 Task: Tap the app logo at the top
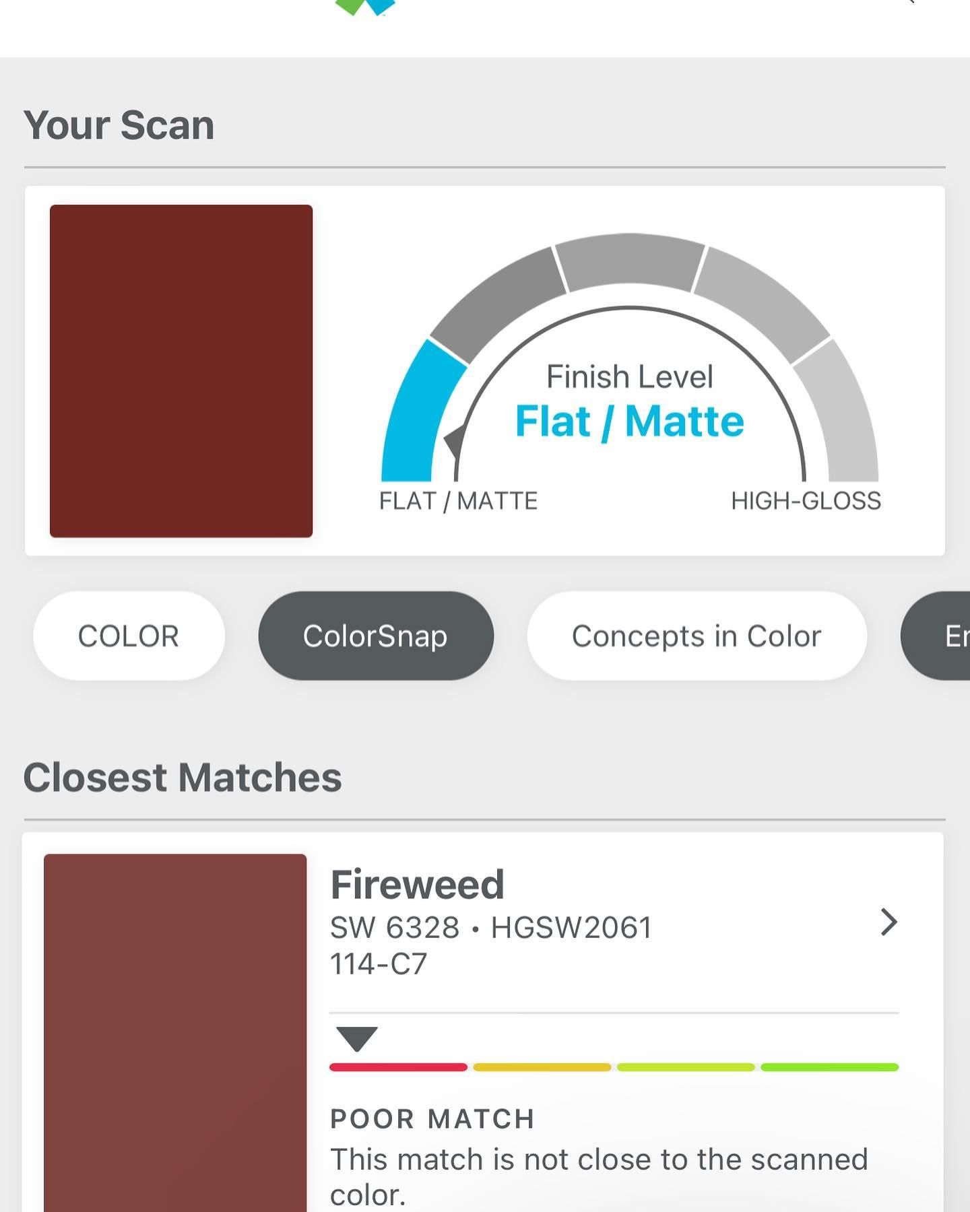[x=365, y=7]
